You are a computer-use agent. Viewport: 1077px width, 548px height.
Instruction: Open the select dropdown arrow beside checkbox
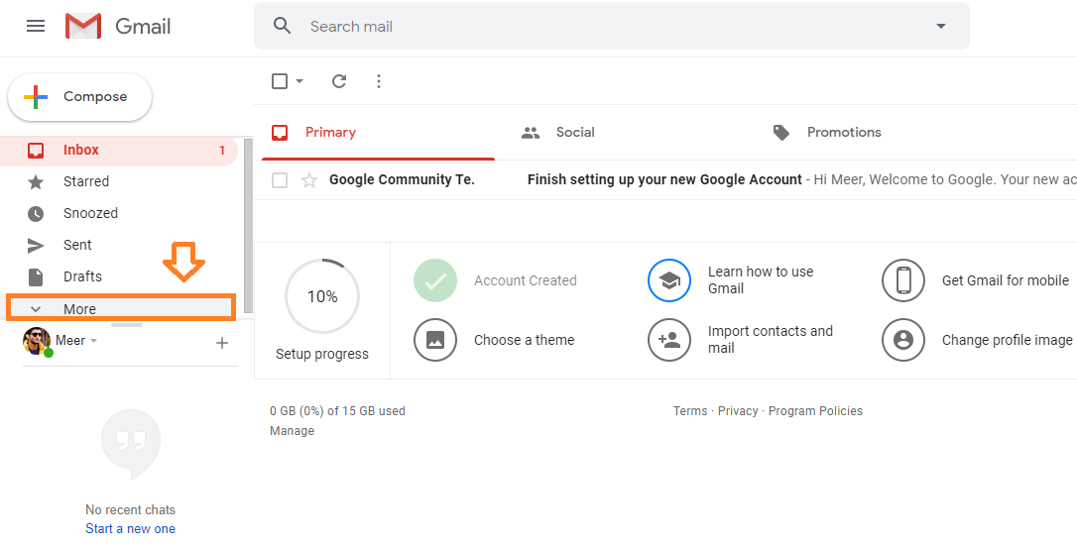point(299,81)
